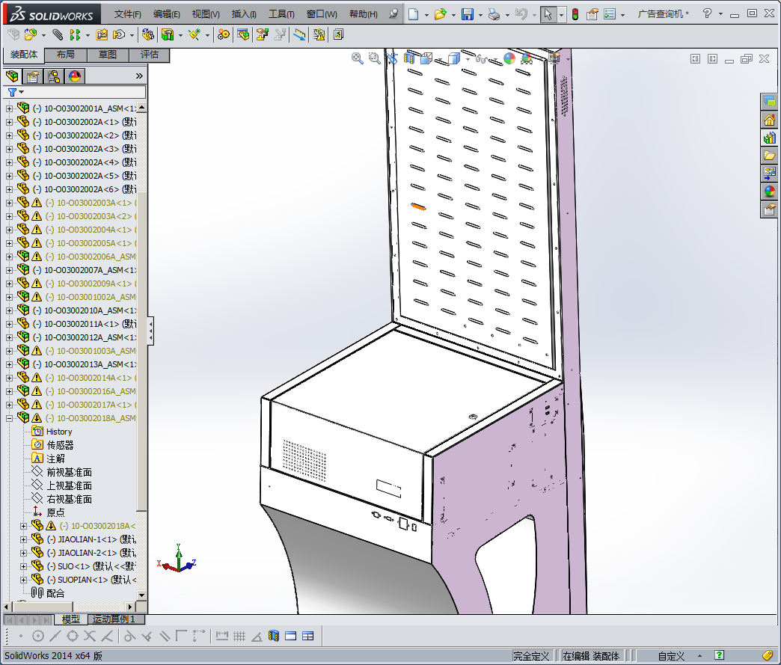Open the Design Library task pane icon
This screenshot has height=665, width=781.
click(x=770, y=138)
